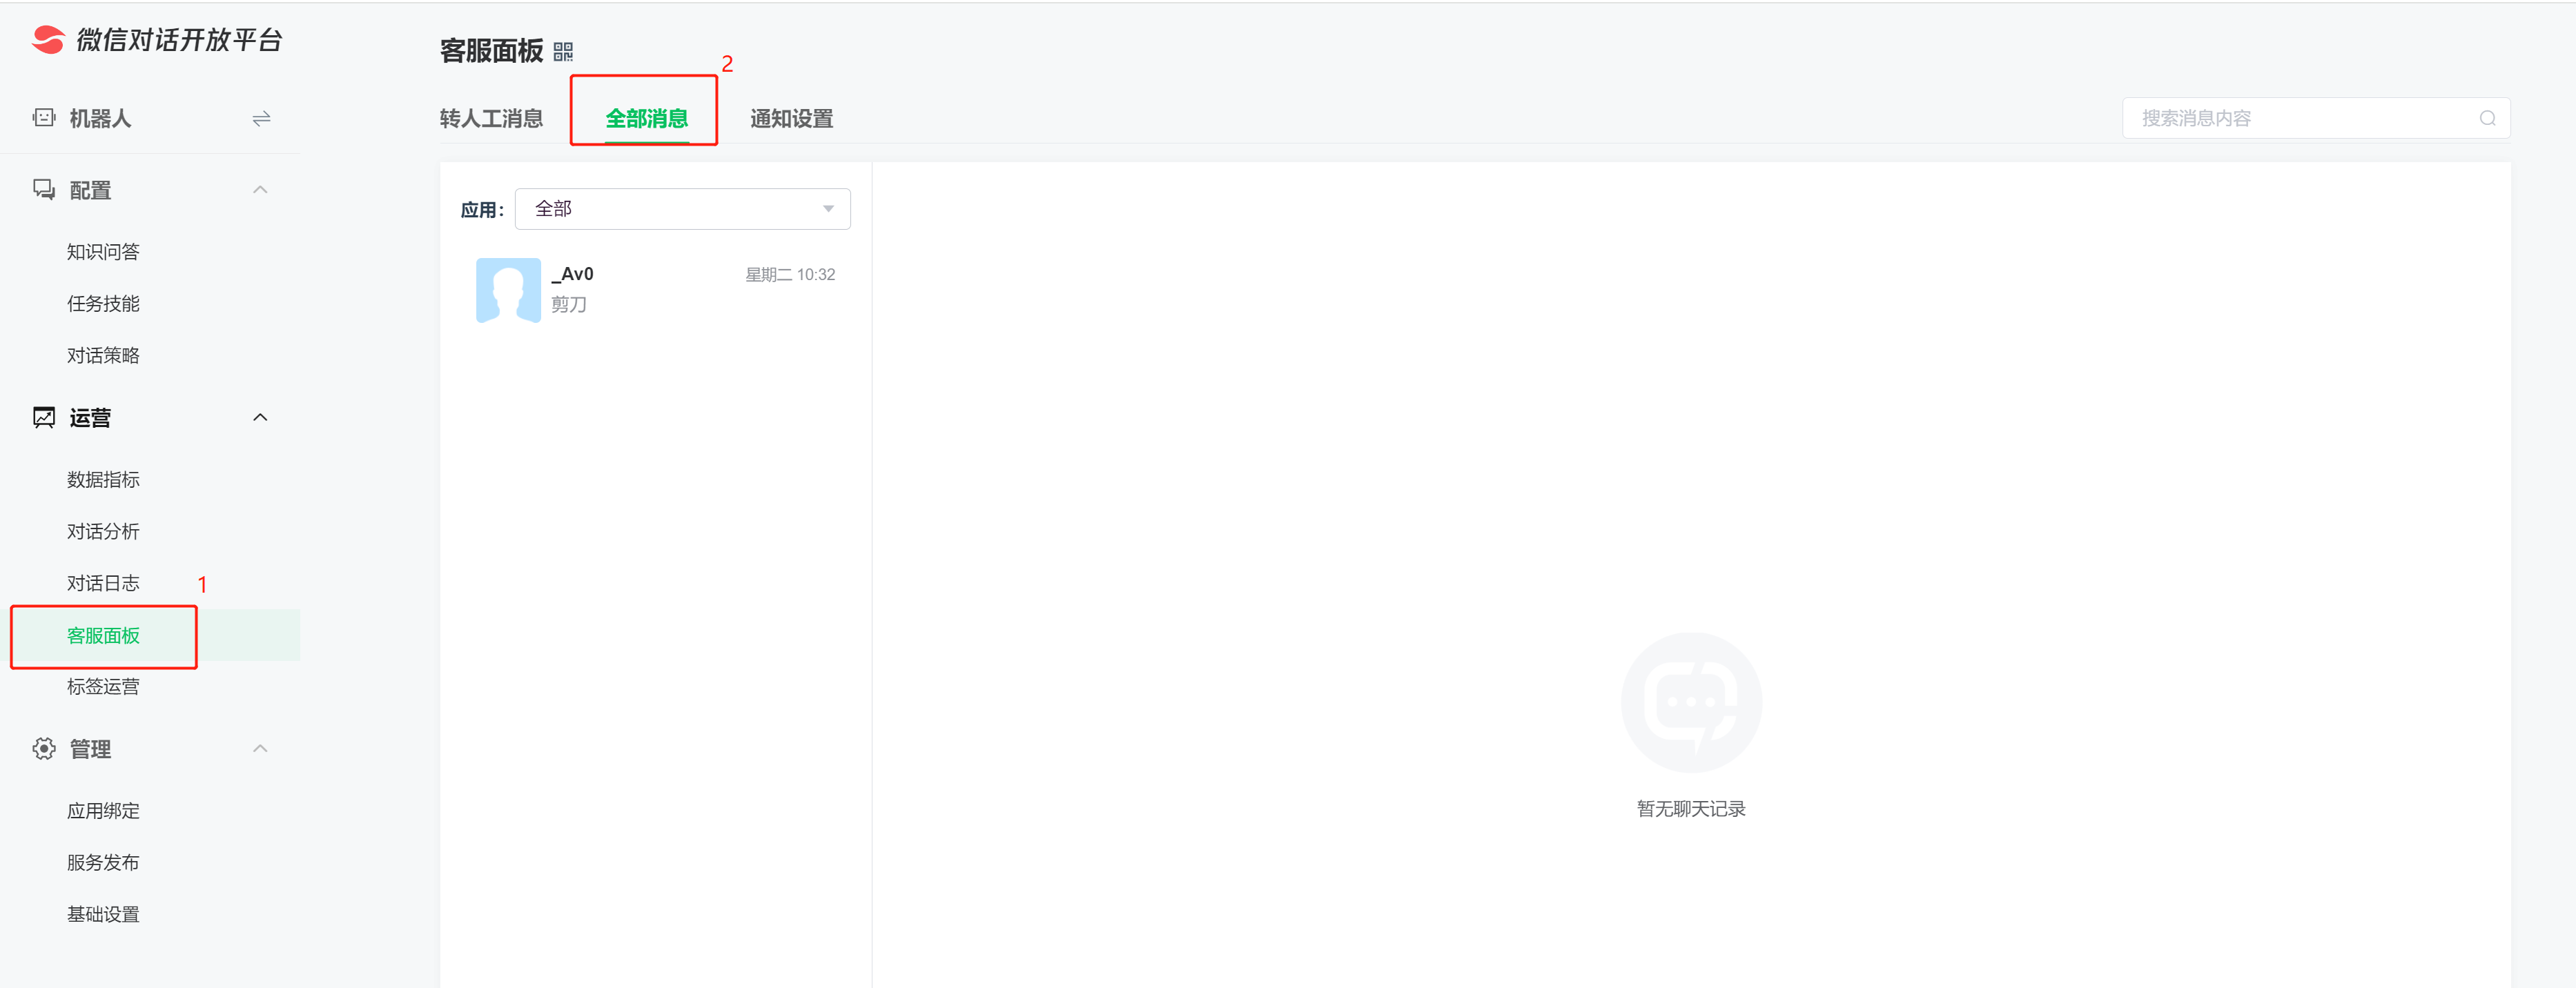Open 标签运营 menu item
The height and width of the screenshot is (988, 2576).
103,687
